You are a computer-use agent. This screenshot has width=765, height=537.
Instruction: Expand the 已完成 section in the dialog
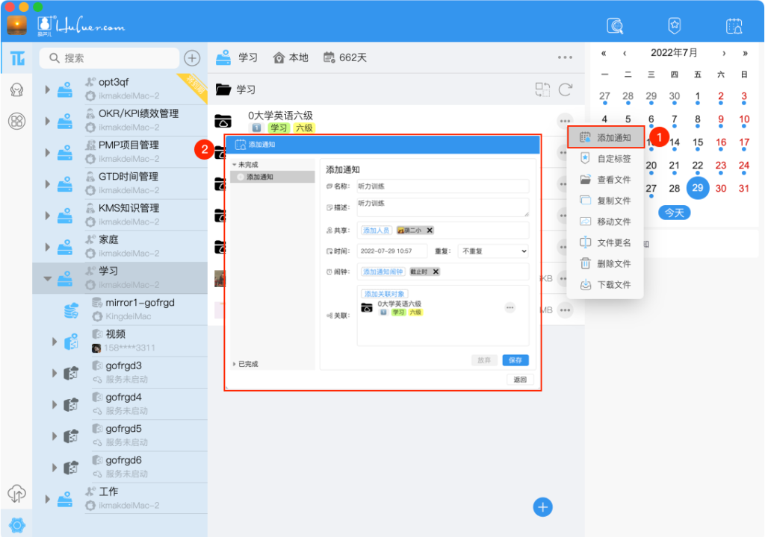click(234, 364)
